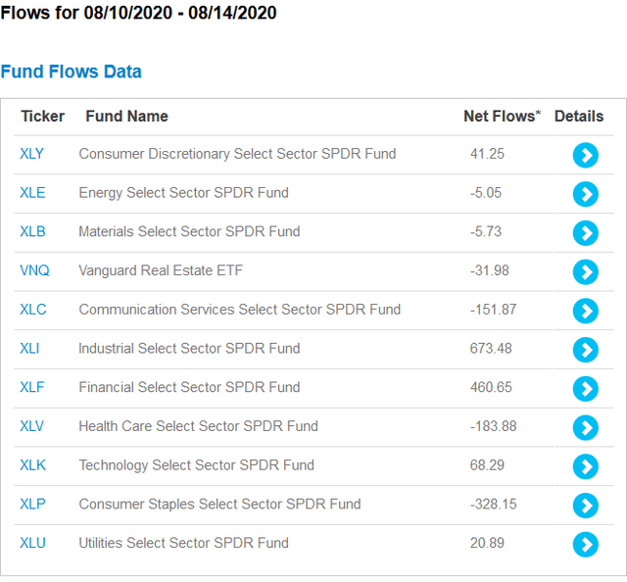Click the Fund Name column header

(x=126, y=116)
